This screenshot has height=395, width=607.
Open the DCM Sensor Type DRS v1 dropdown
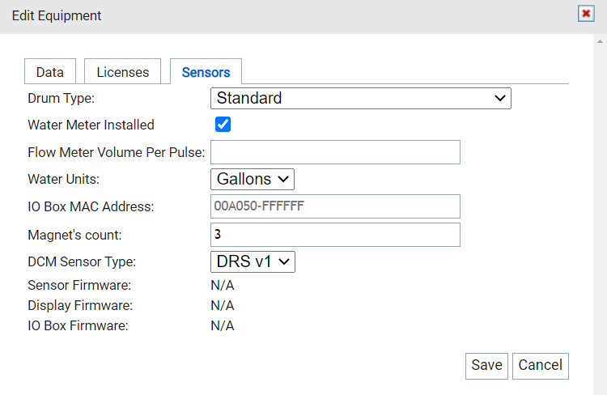253,261
